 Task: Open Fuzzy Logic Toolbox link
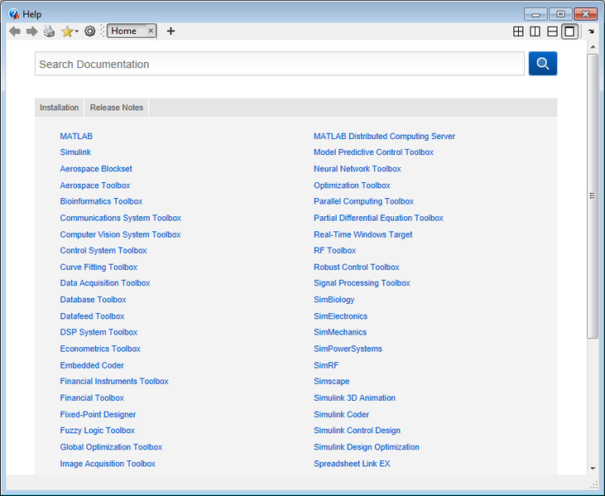pyautogui.click(x=97, y=431)
